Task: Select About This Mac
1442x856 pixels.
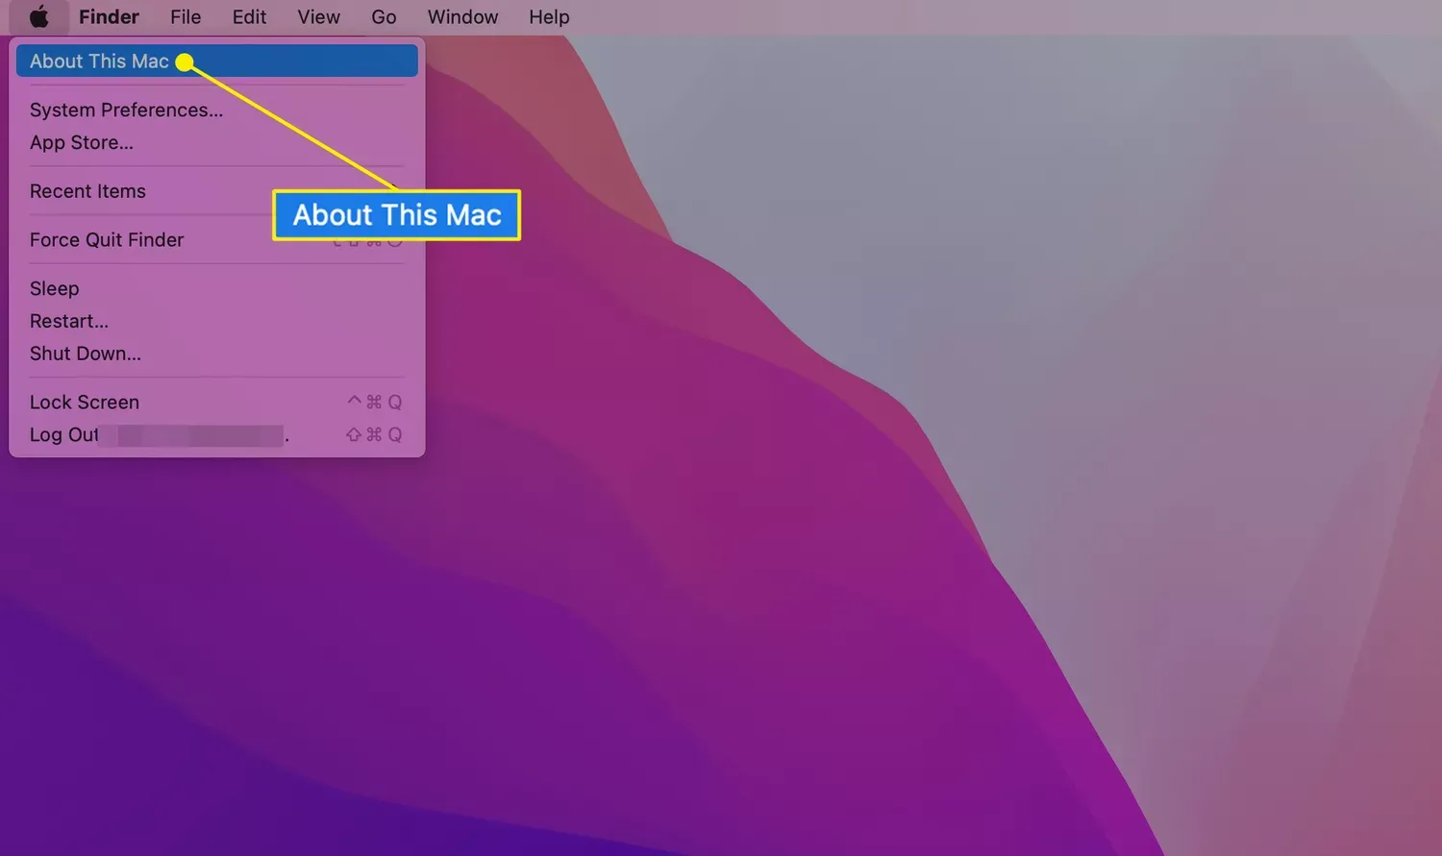Action: pyautogui.click(x=99, y=61)
